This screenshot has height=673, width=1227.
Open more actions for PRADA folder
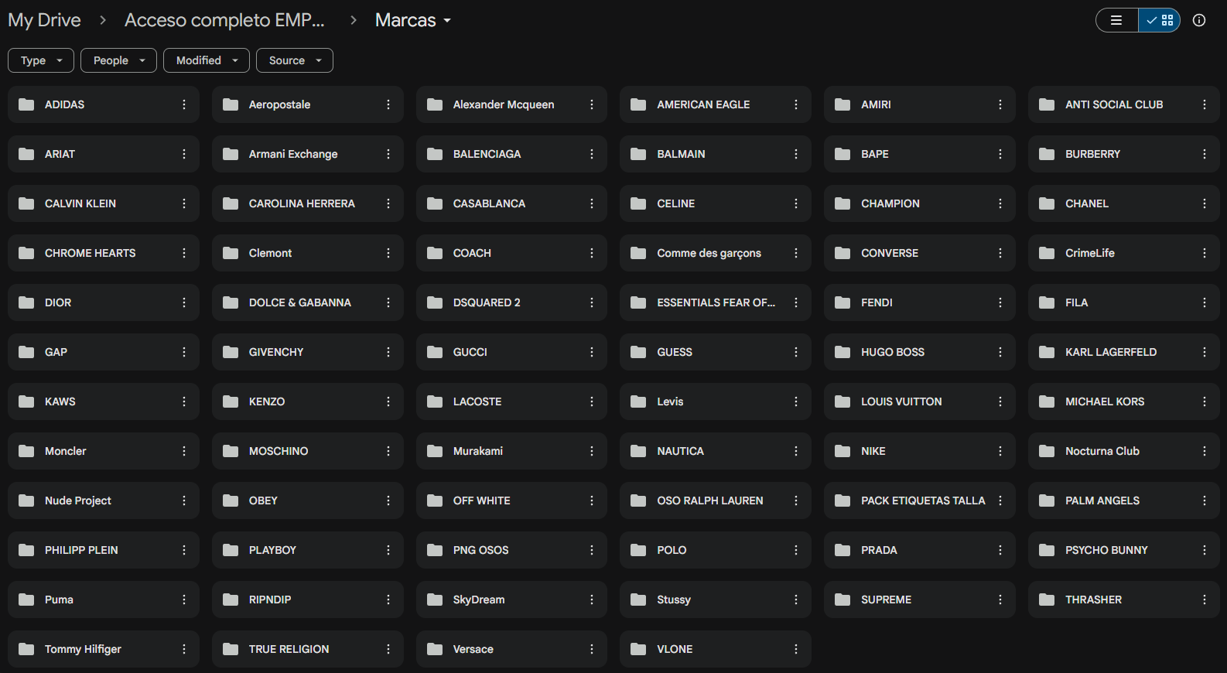click(x=1000, y=550)
